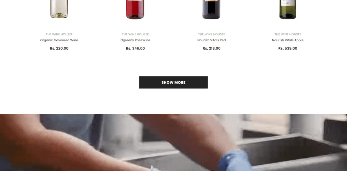This screenshot has height=171, width=347.
Task: Click the Rs. 539.00 price
Action: click(288, 48)
